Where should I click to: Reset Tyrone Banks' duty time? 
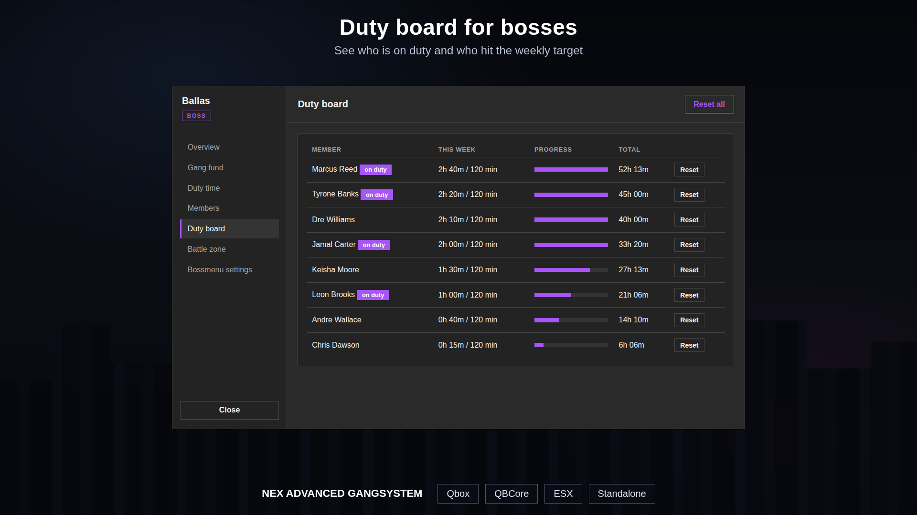click(689, 195)
